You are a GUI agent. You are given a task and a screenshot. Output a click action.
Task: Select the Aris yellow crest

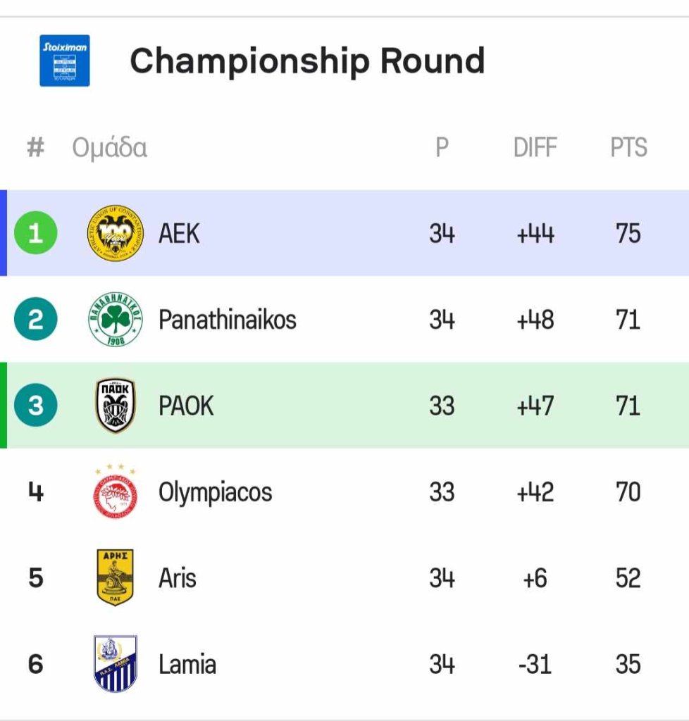tap(115, 577)
